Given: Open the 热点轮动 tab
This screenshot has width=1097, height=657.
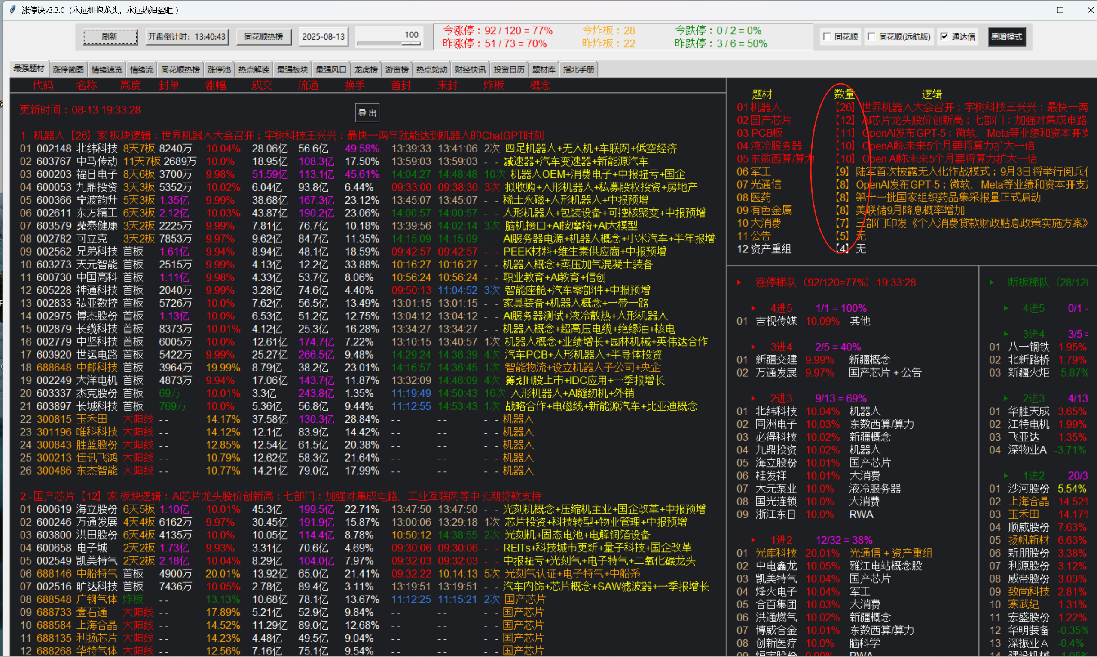Looking at the screenshot, I should (431, 70).
